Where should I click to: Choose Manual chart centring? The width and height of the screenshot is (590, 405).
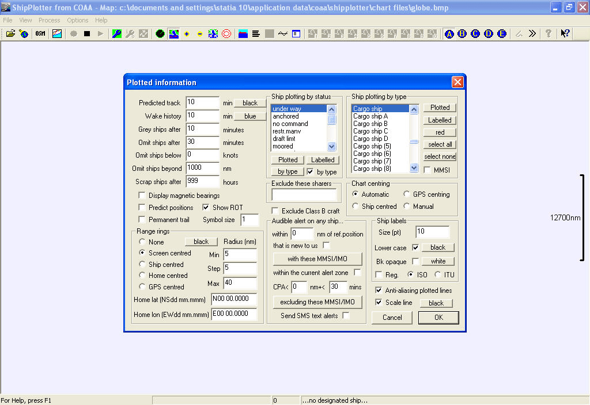point(406,206)
